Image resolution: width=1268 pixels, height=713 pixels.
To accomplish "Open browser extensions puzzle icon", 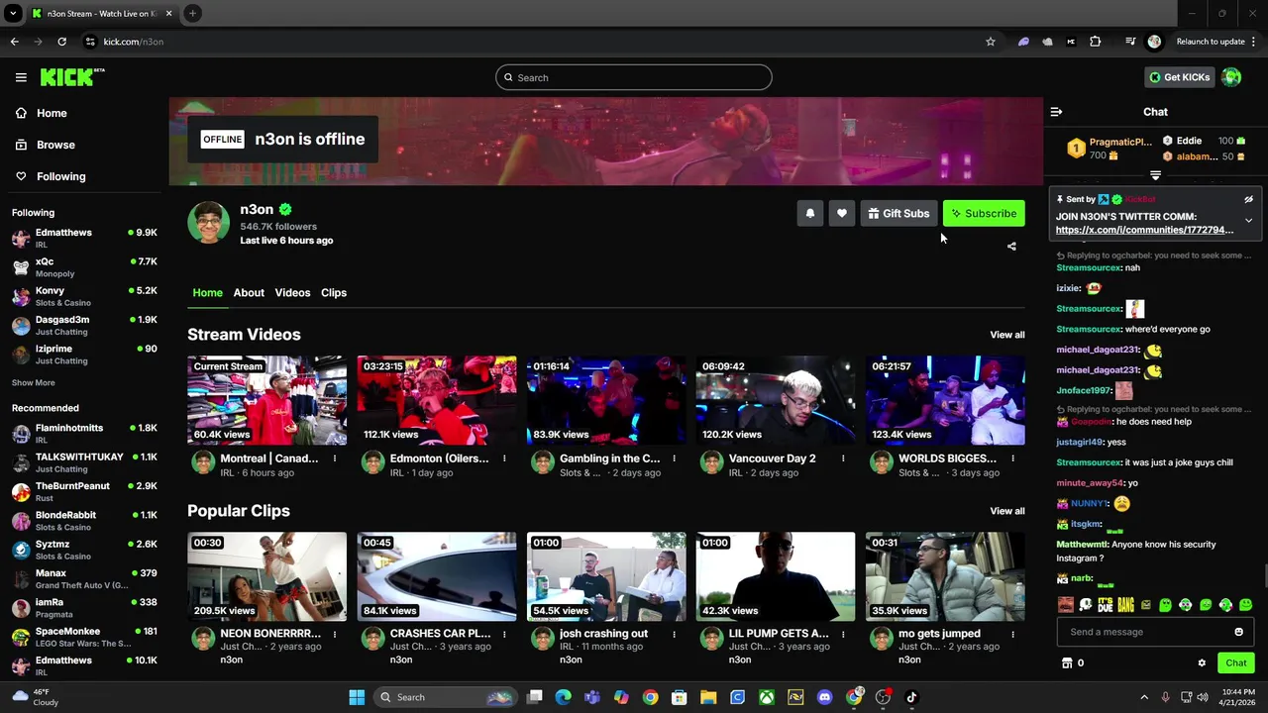I will point(1095,42).
